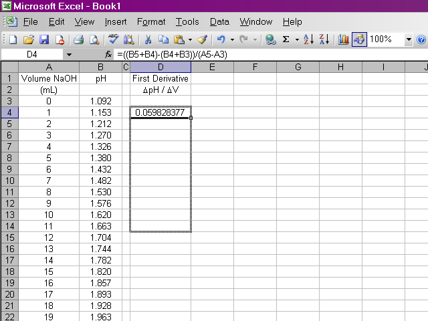Undo last action arrow icon
This screenshot has height=321, width=428.
221,40
